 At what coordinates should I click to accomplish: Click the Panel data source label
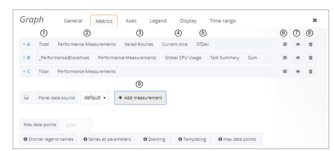57,98
